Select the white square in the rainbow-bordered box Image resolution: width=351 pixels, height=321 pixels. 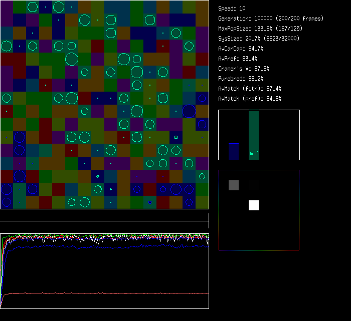pos(254,205)
